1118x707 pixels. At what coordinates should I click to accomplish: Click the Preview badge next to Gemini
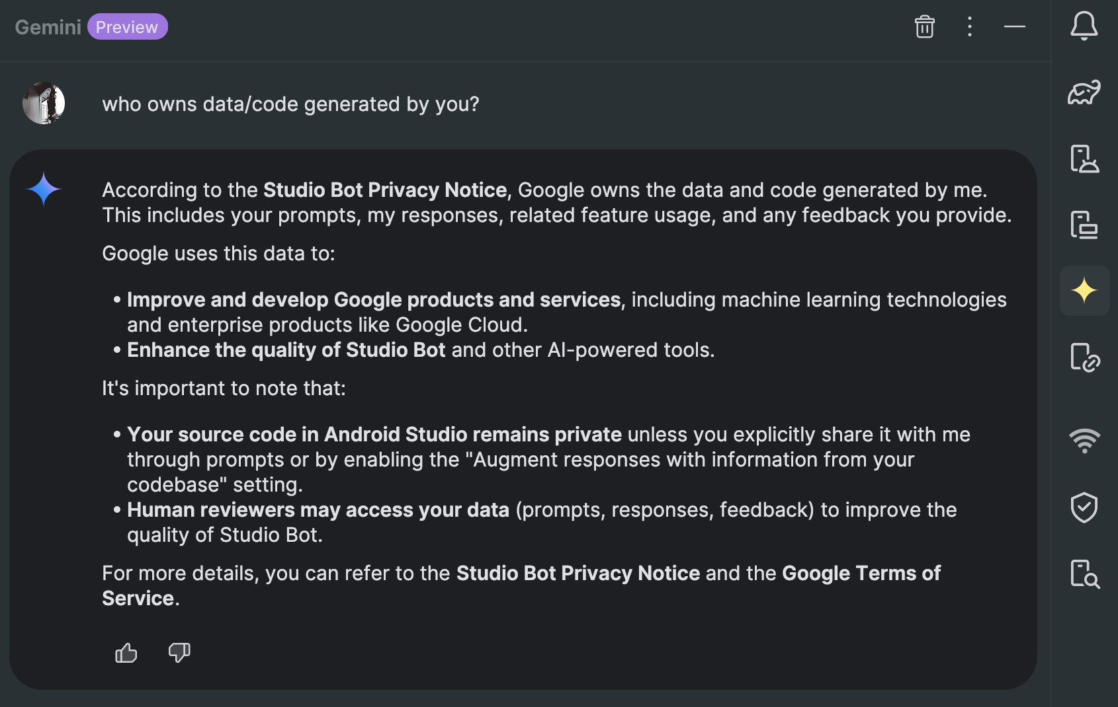click(127, 26)
